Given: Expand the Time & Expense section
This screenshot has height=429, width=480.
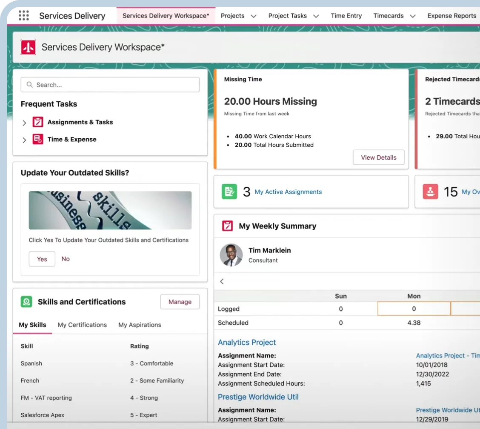Looking at the screenshot, I should [x=24, y=140].
